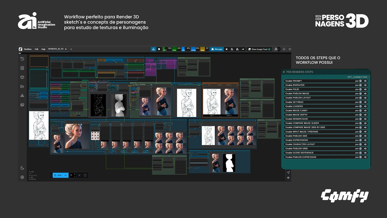Open ComfyUI settings gear icon
The image size is (387, 218).
pyautogui.click(x=22, y=177)
